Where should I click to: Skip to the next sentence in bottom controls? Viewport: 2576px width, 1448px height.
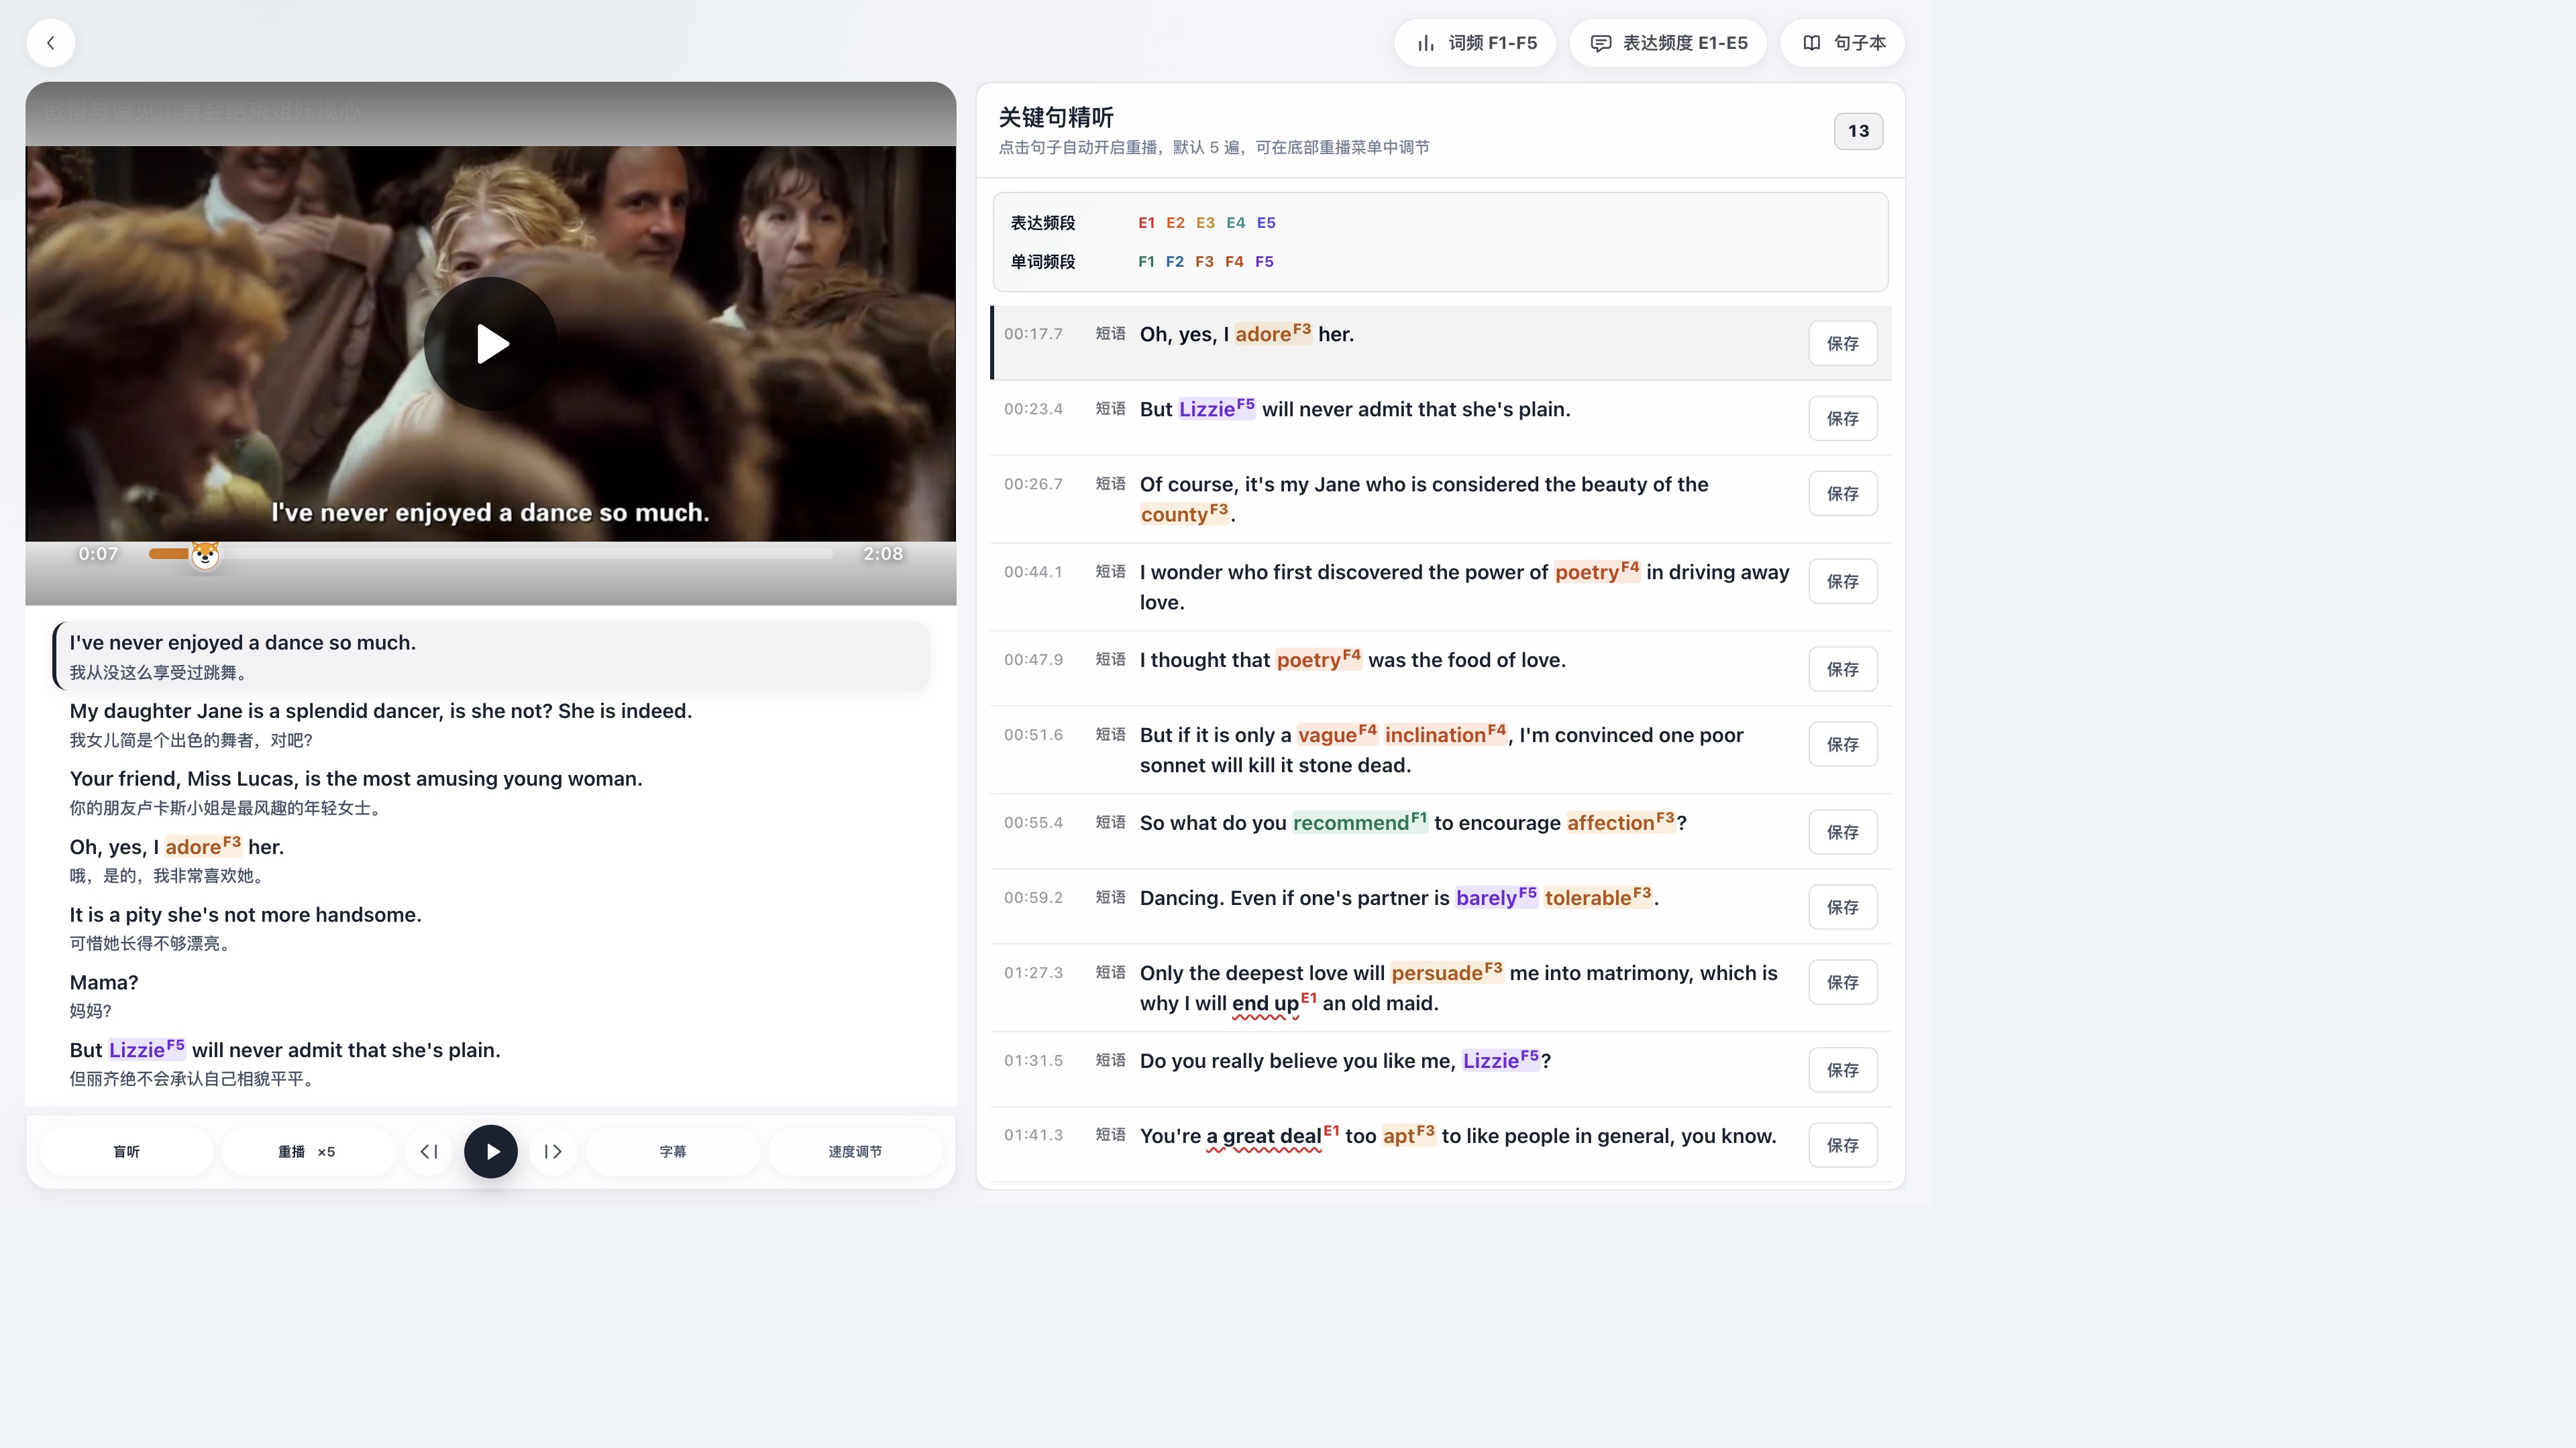coord(553,1151)
